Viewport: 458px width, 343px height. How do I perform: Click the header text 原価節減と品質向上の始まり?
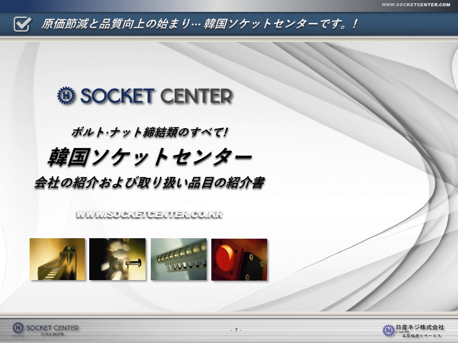[119, 23]
